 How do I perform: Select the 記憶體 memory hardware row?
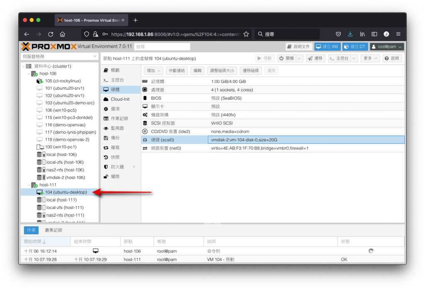point(273,81)
